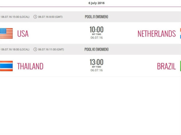Click the Pool K1 (Women) header
This screenshot has height=135, width=181.
[97, 49]
